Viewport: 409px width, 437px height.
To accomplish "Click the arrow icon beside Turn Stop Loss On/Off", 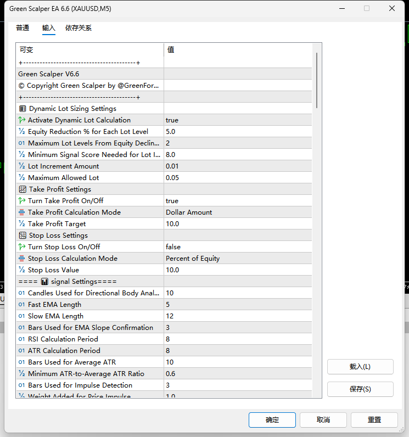I will point(22,246).
